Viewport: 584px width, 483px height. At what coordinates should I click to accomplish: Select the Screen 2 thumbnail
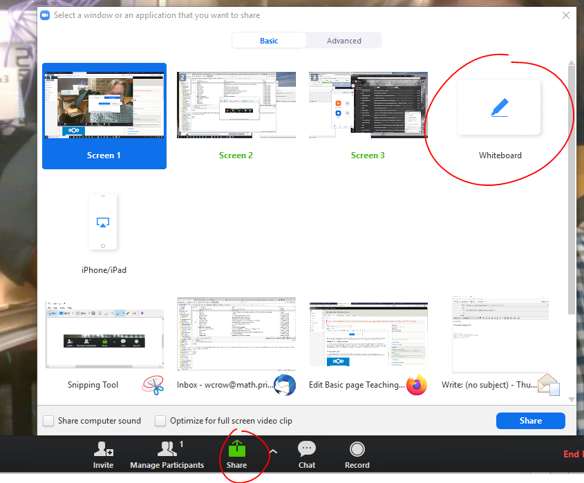tap(236, 105)
